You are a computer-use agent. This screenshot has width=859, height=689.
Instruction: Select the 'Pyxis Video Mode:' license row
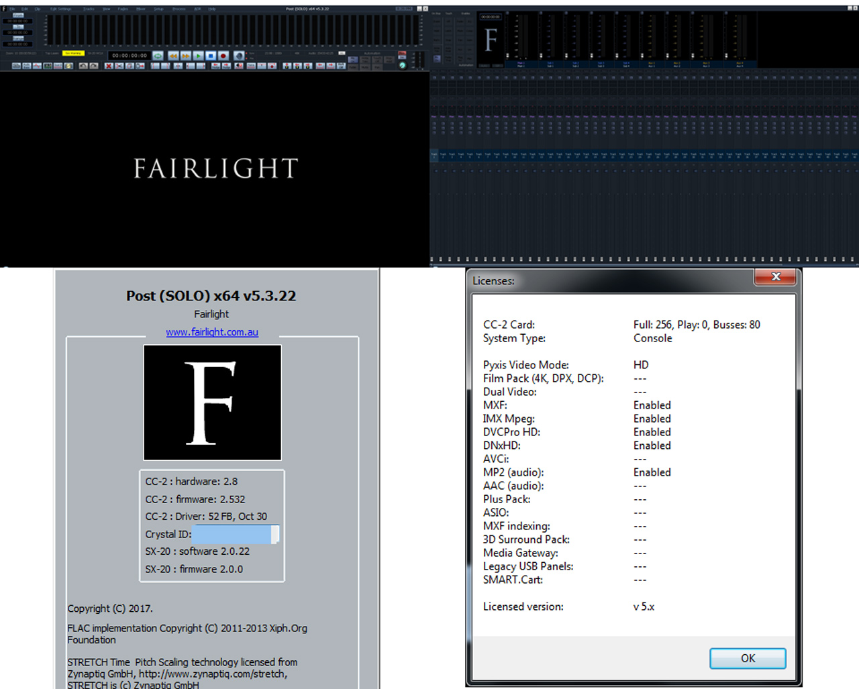pos(566,365)
